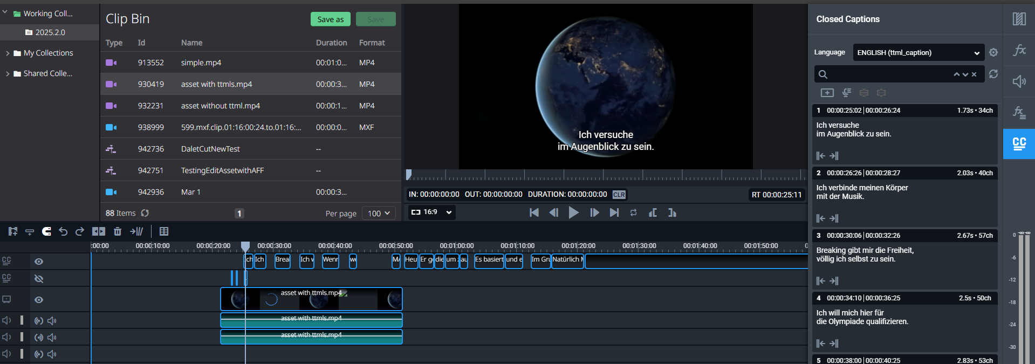Screen dimensions: 1035x364
Task: Go to previous caption search result
Action: point(957,74)
